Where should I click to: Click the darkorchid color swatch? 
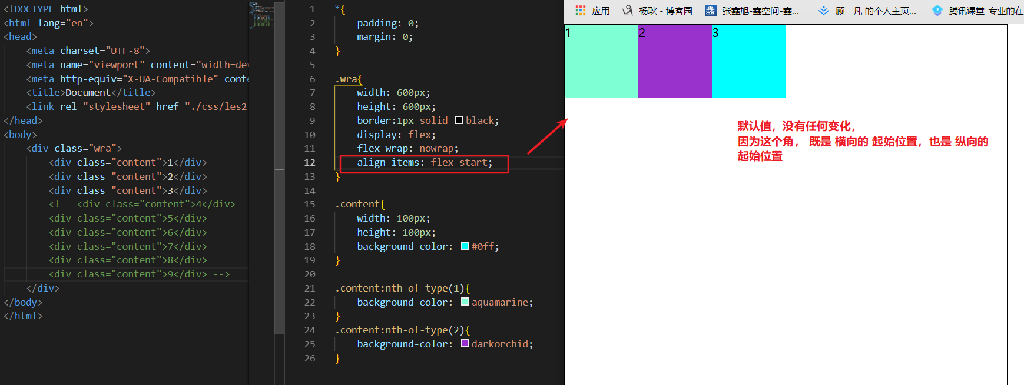tap(465, 344)
